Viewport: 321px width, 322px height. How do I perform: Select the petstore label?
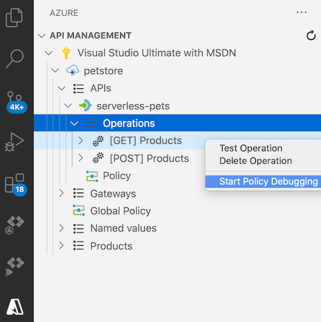coord(103,71)
